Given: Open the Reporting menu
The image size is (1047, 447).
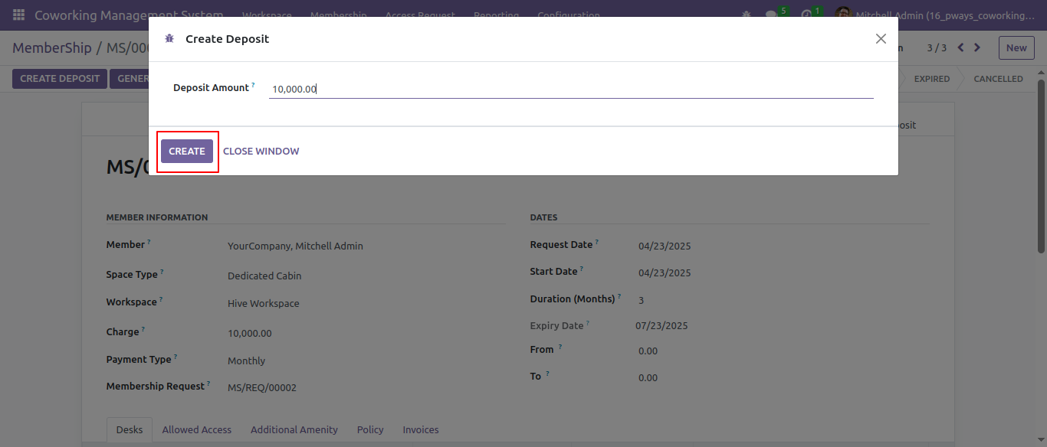Looking at the screenshot, I should pyautogui.click(x=496, y=15).
